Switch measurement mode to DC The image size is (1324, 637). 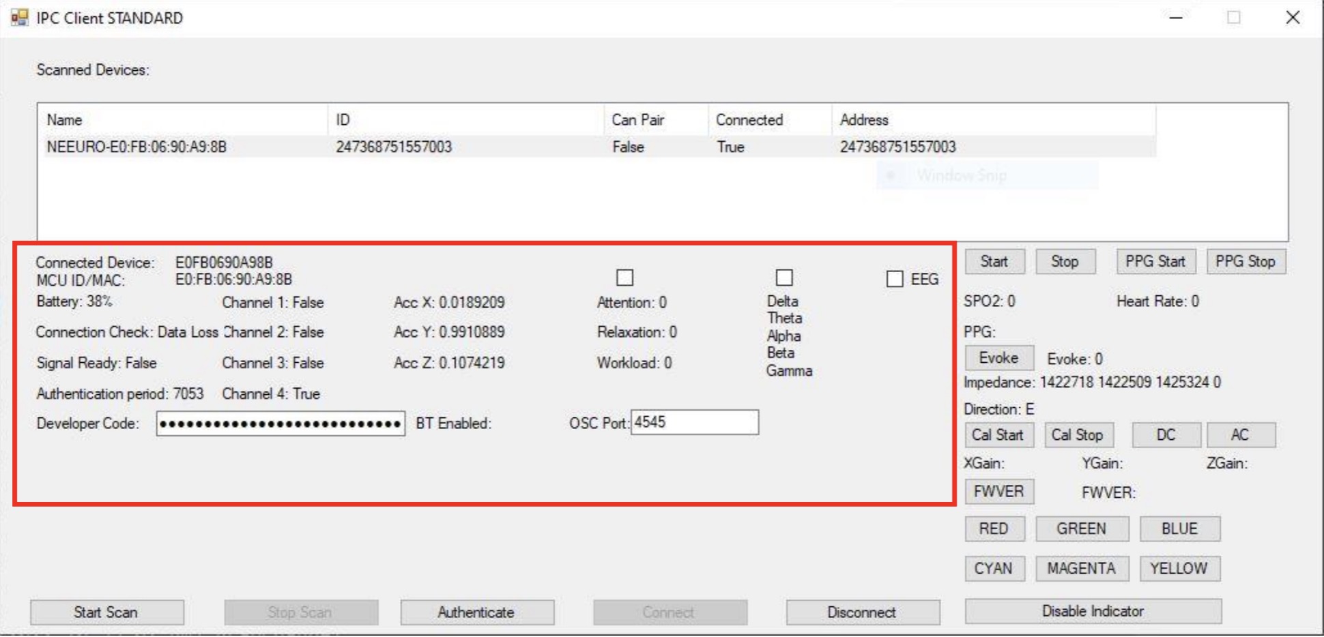coord(1165,434)
